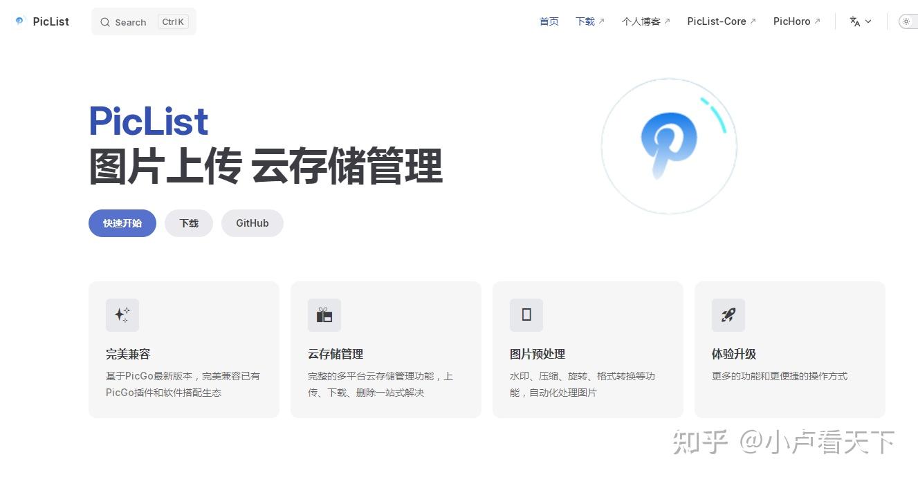The height and width of the screenshot is (479, 918).
Task: Open the GitHub button
Action: [252, 223]
